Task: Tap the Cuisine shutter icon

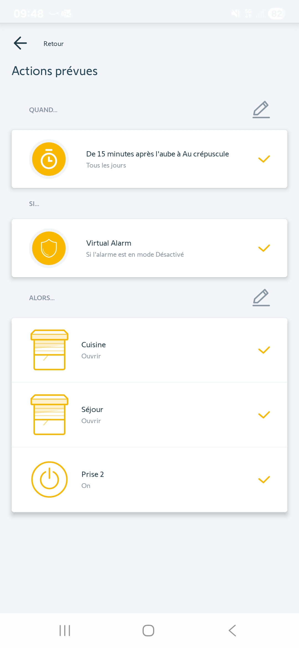Action: [x=49, y=350]
